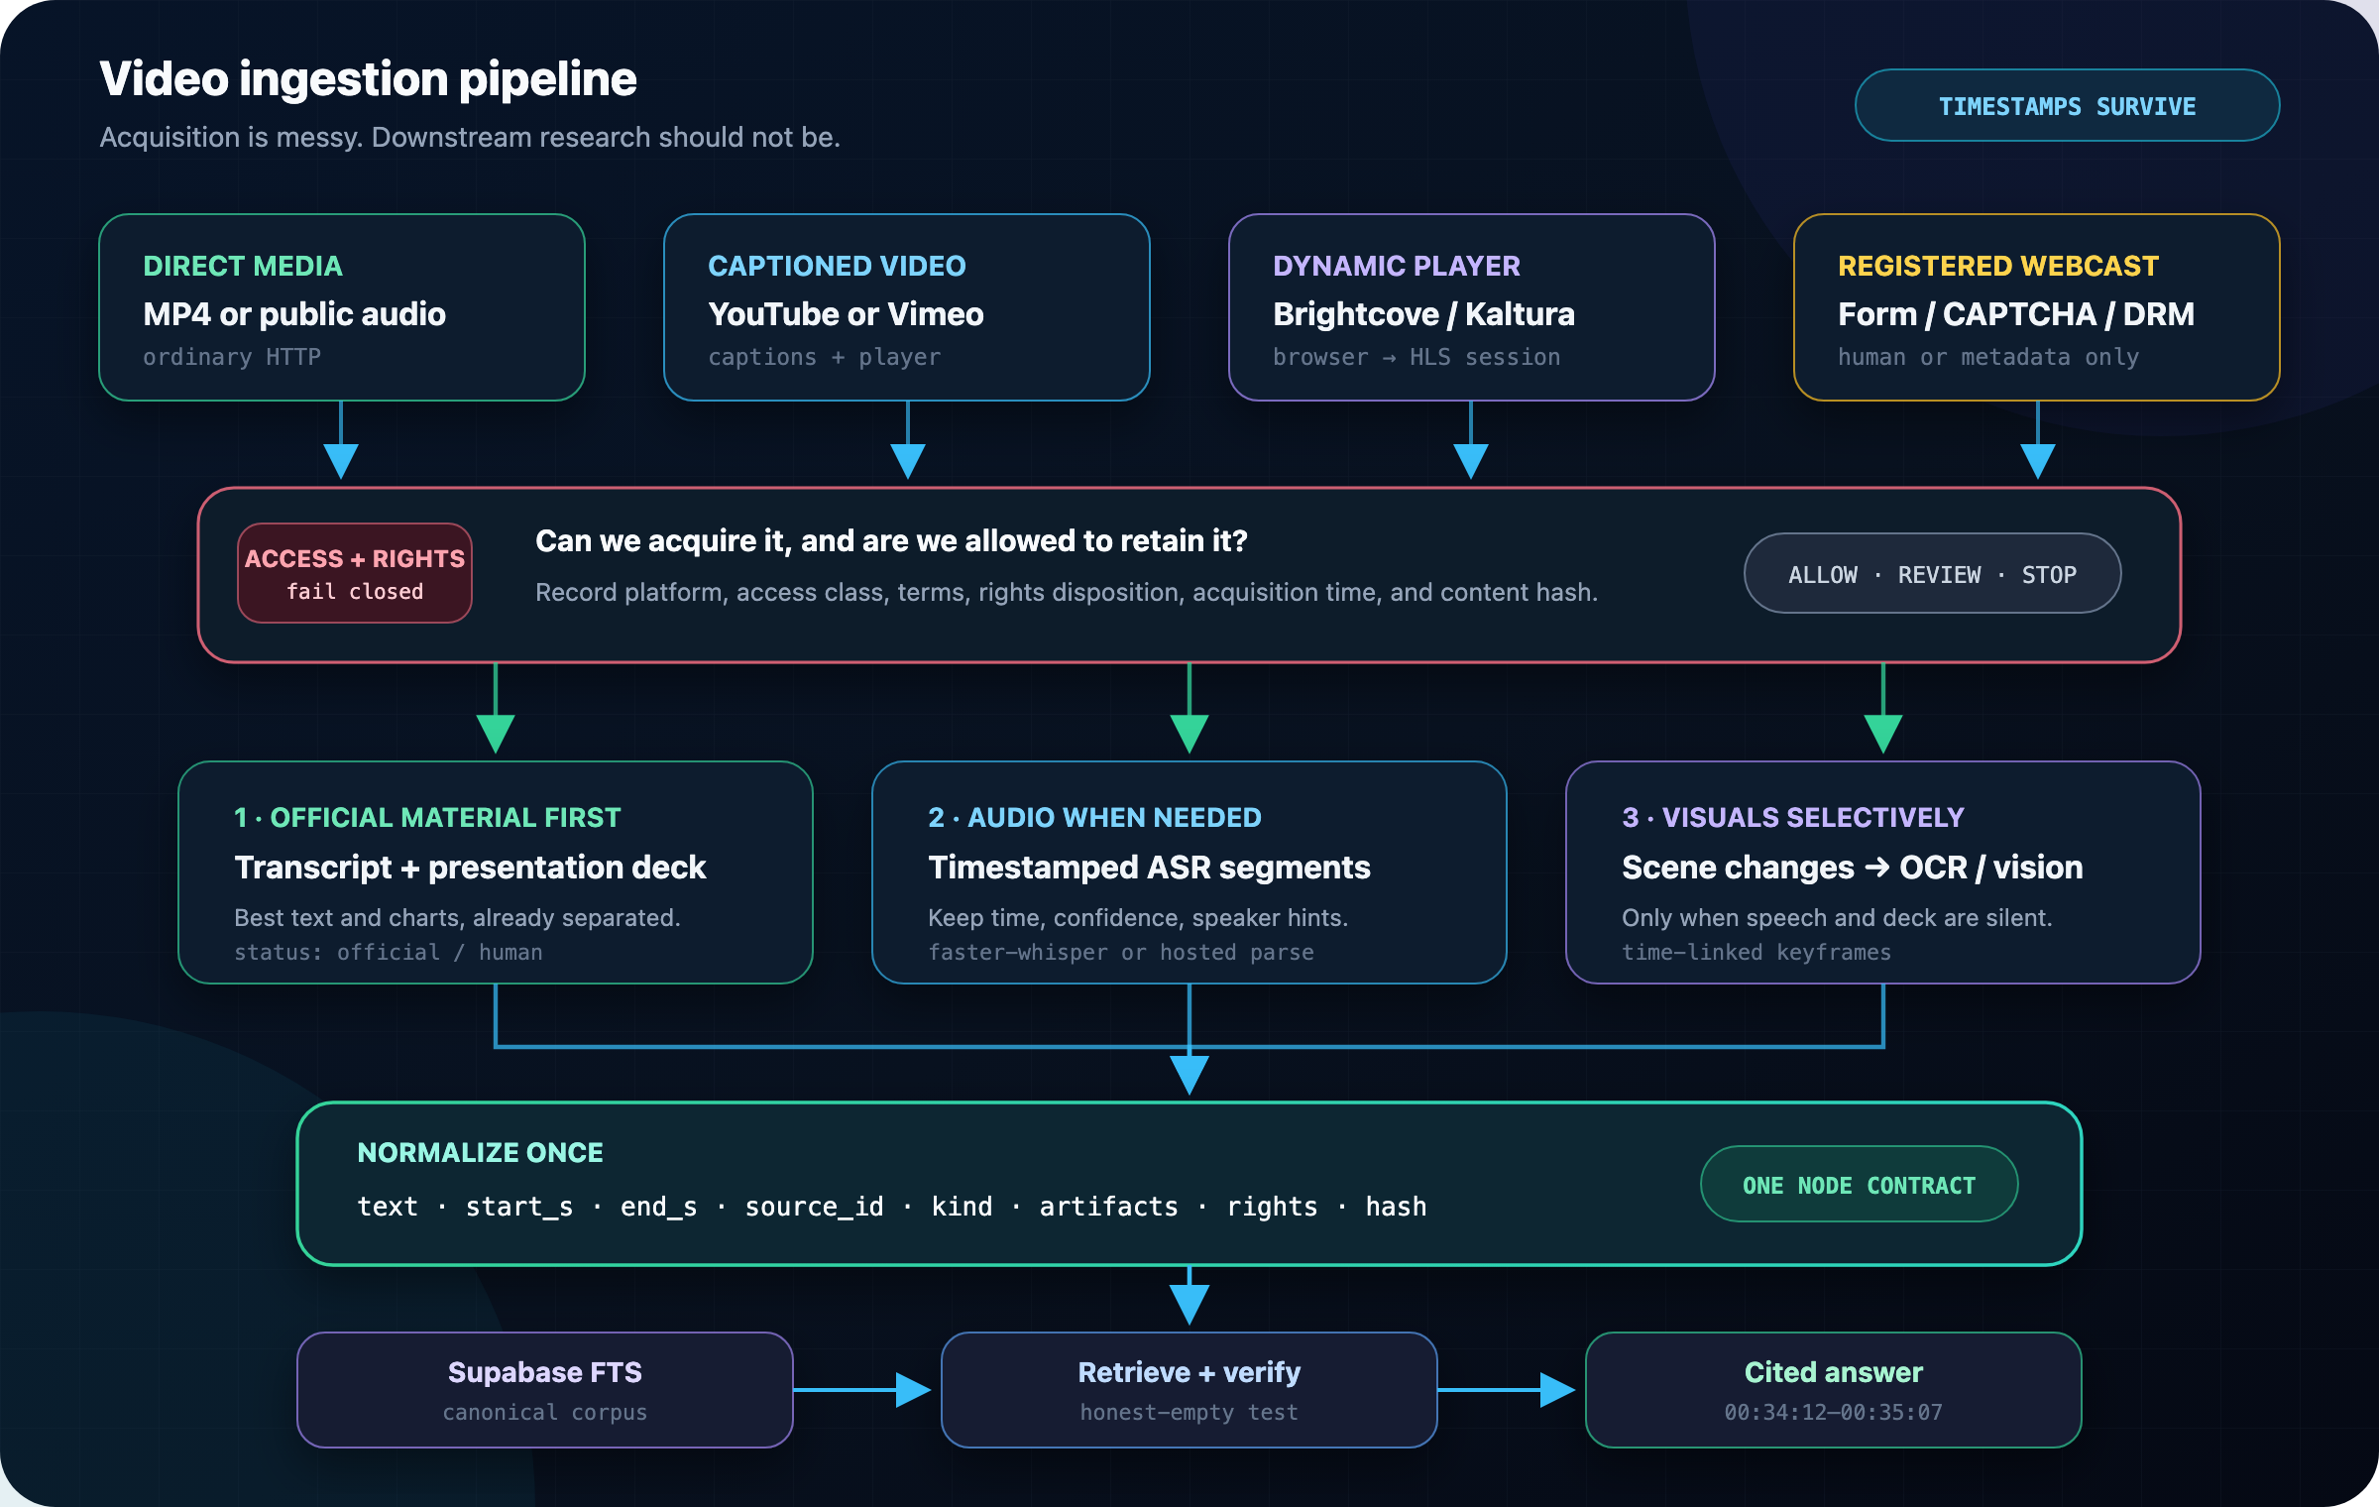Screen dimensions: 2379x1507
Task: Click the ACCESS + RIGHTS badge label
Action: 355,558
